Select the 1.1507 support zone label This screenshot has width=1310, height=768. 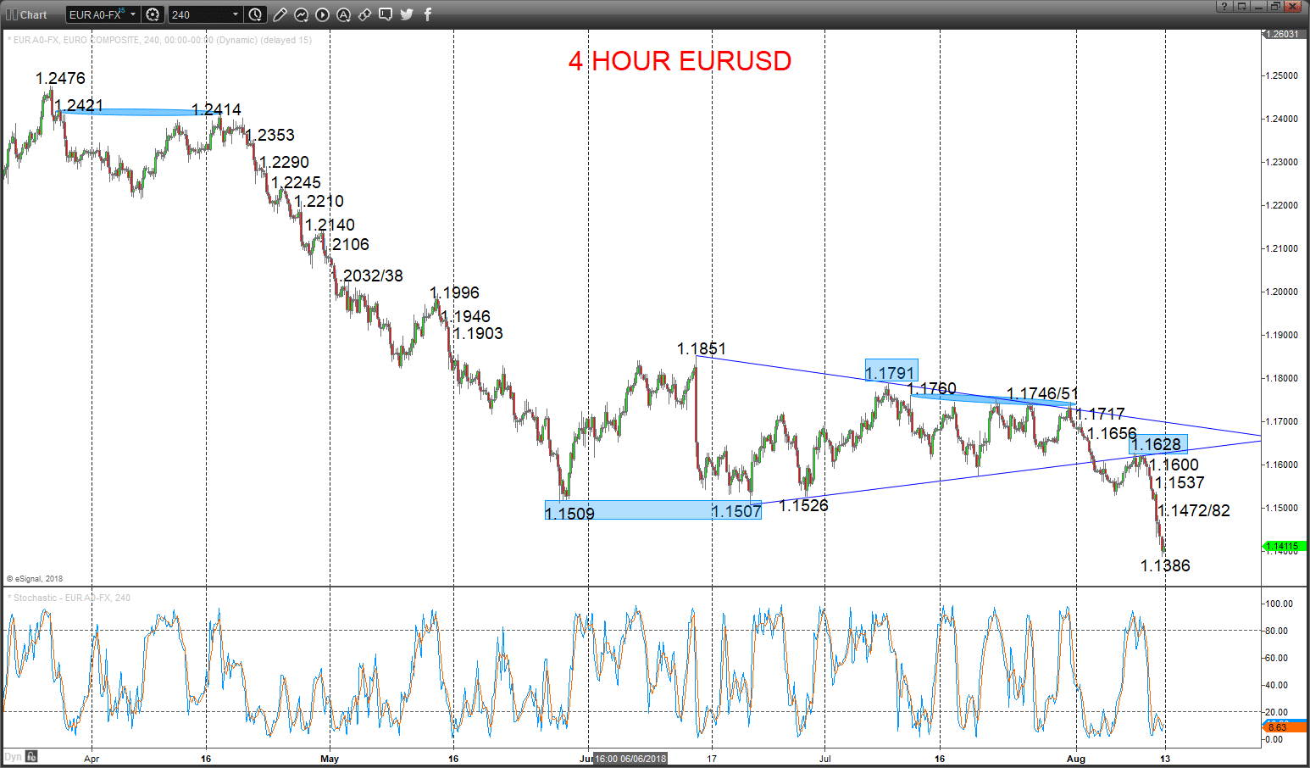click(x=736, y=511)
